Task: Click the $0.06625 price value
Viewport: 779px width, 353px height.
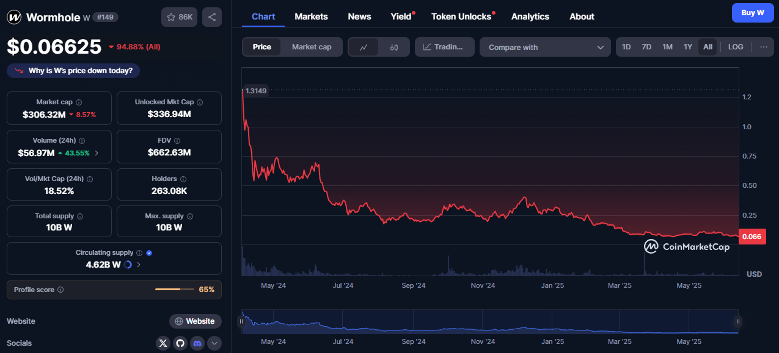Action: click(54, 46)
